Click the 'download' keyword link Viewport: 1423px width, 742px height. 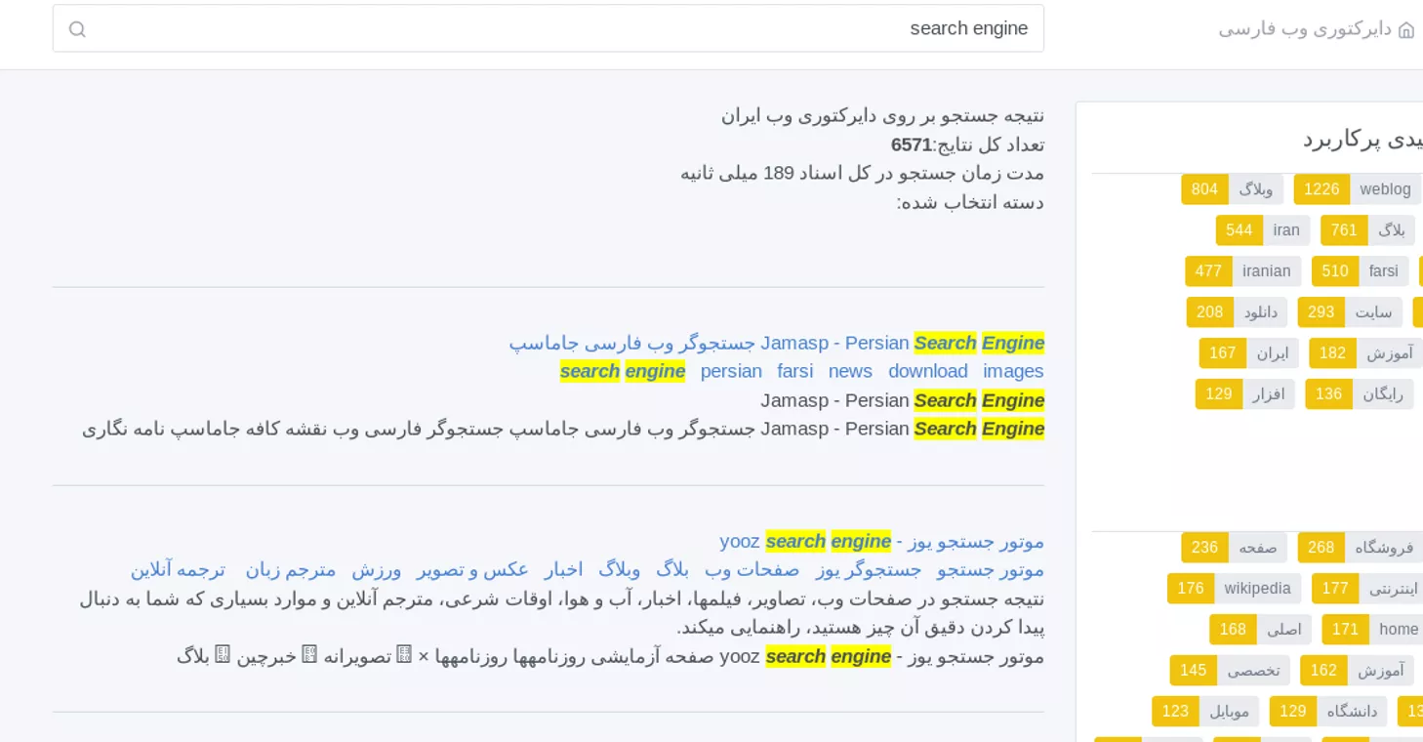tap(927, 371)
